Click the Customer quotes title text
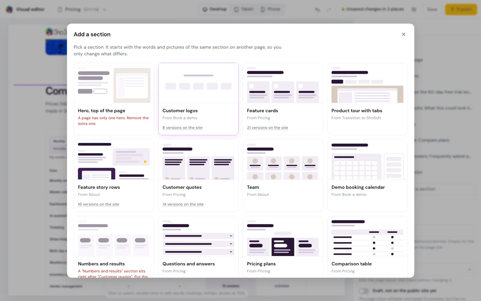481x301 pixels. (x=182, y=187)
